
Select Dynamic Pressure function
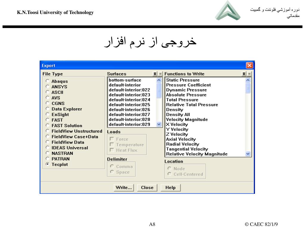[x=205, y=90]
